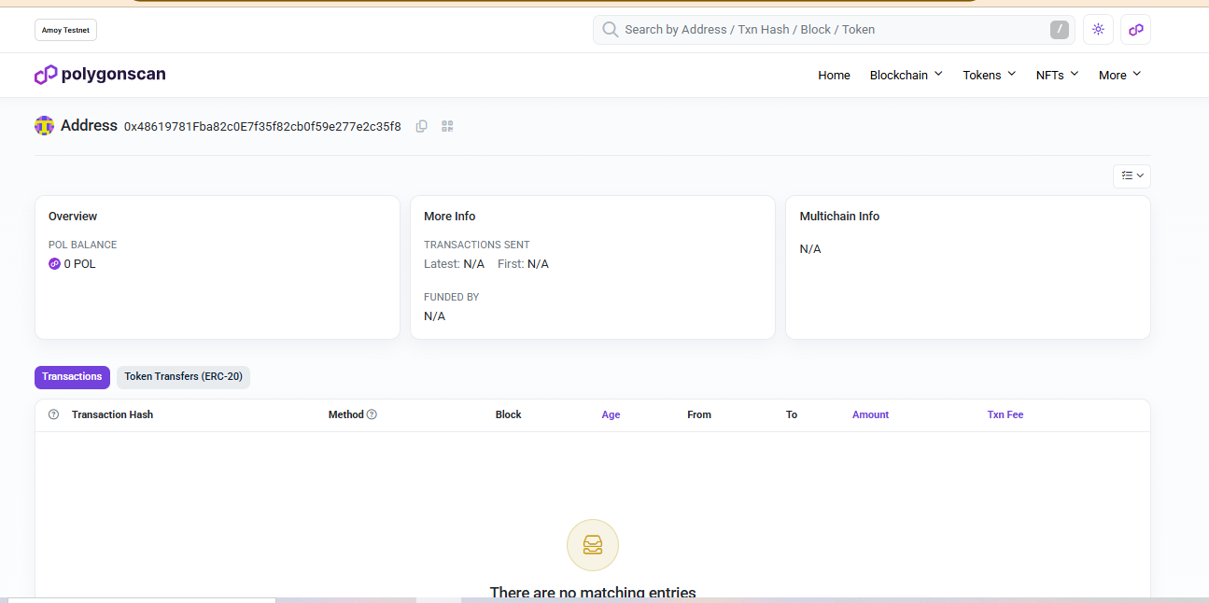The image size is (1209, 603).
Task: Click the Method info question icon
Action: click(x=372, y=414)
